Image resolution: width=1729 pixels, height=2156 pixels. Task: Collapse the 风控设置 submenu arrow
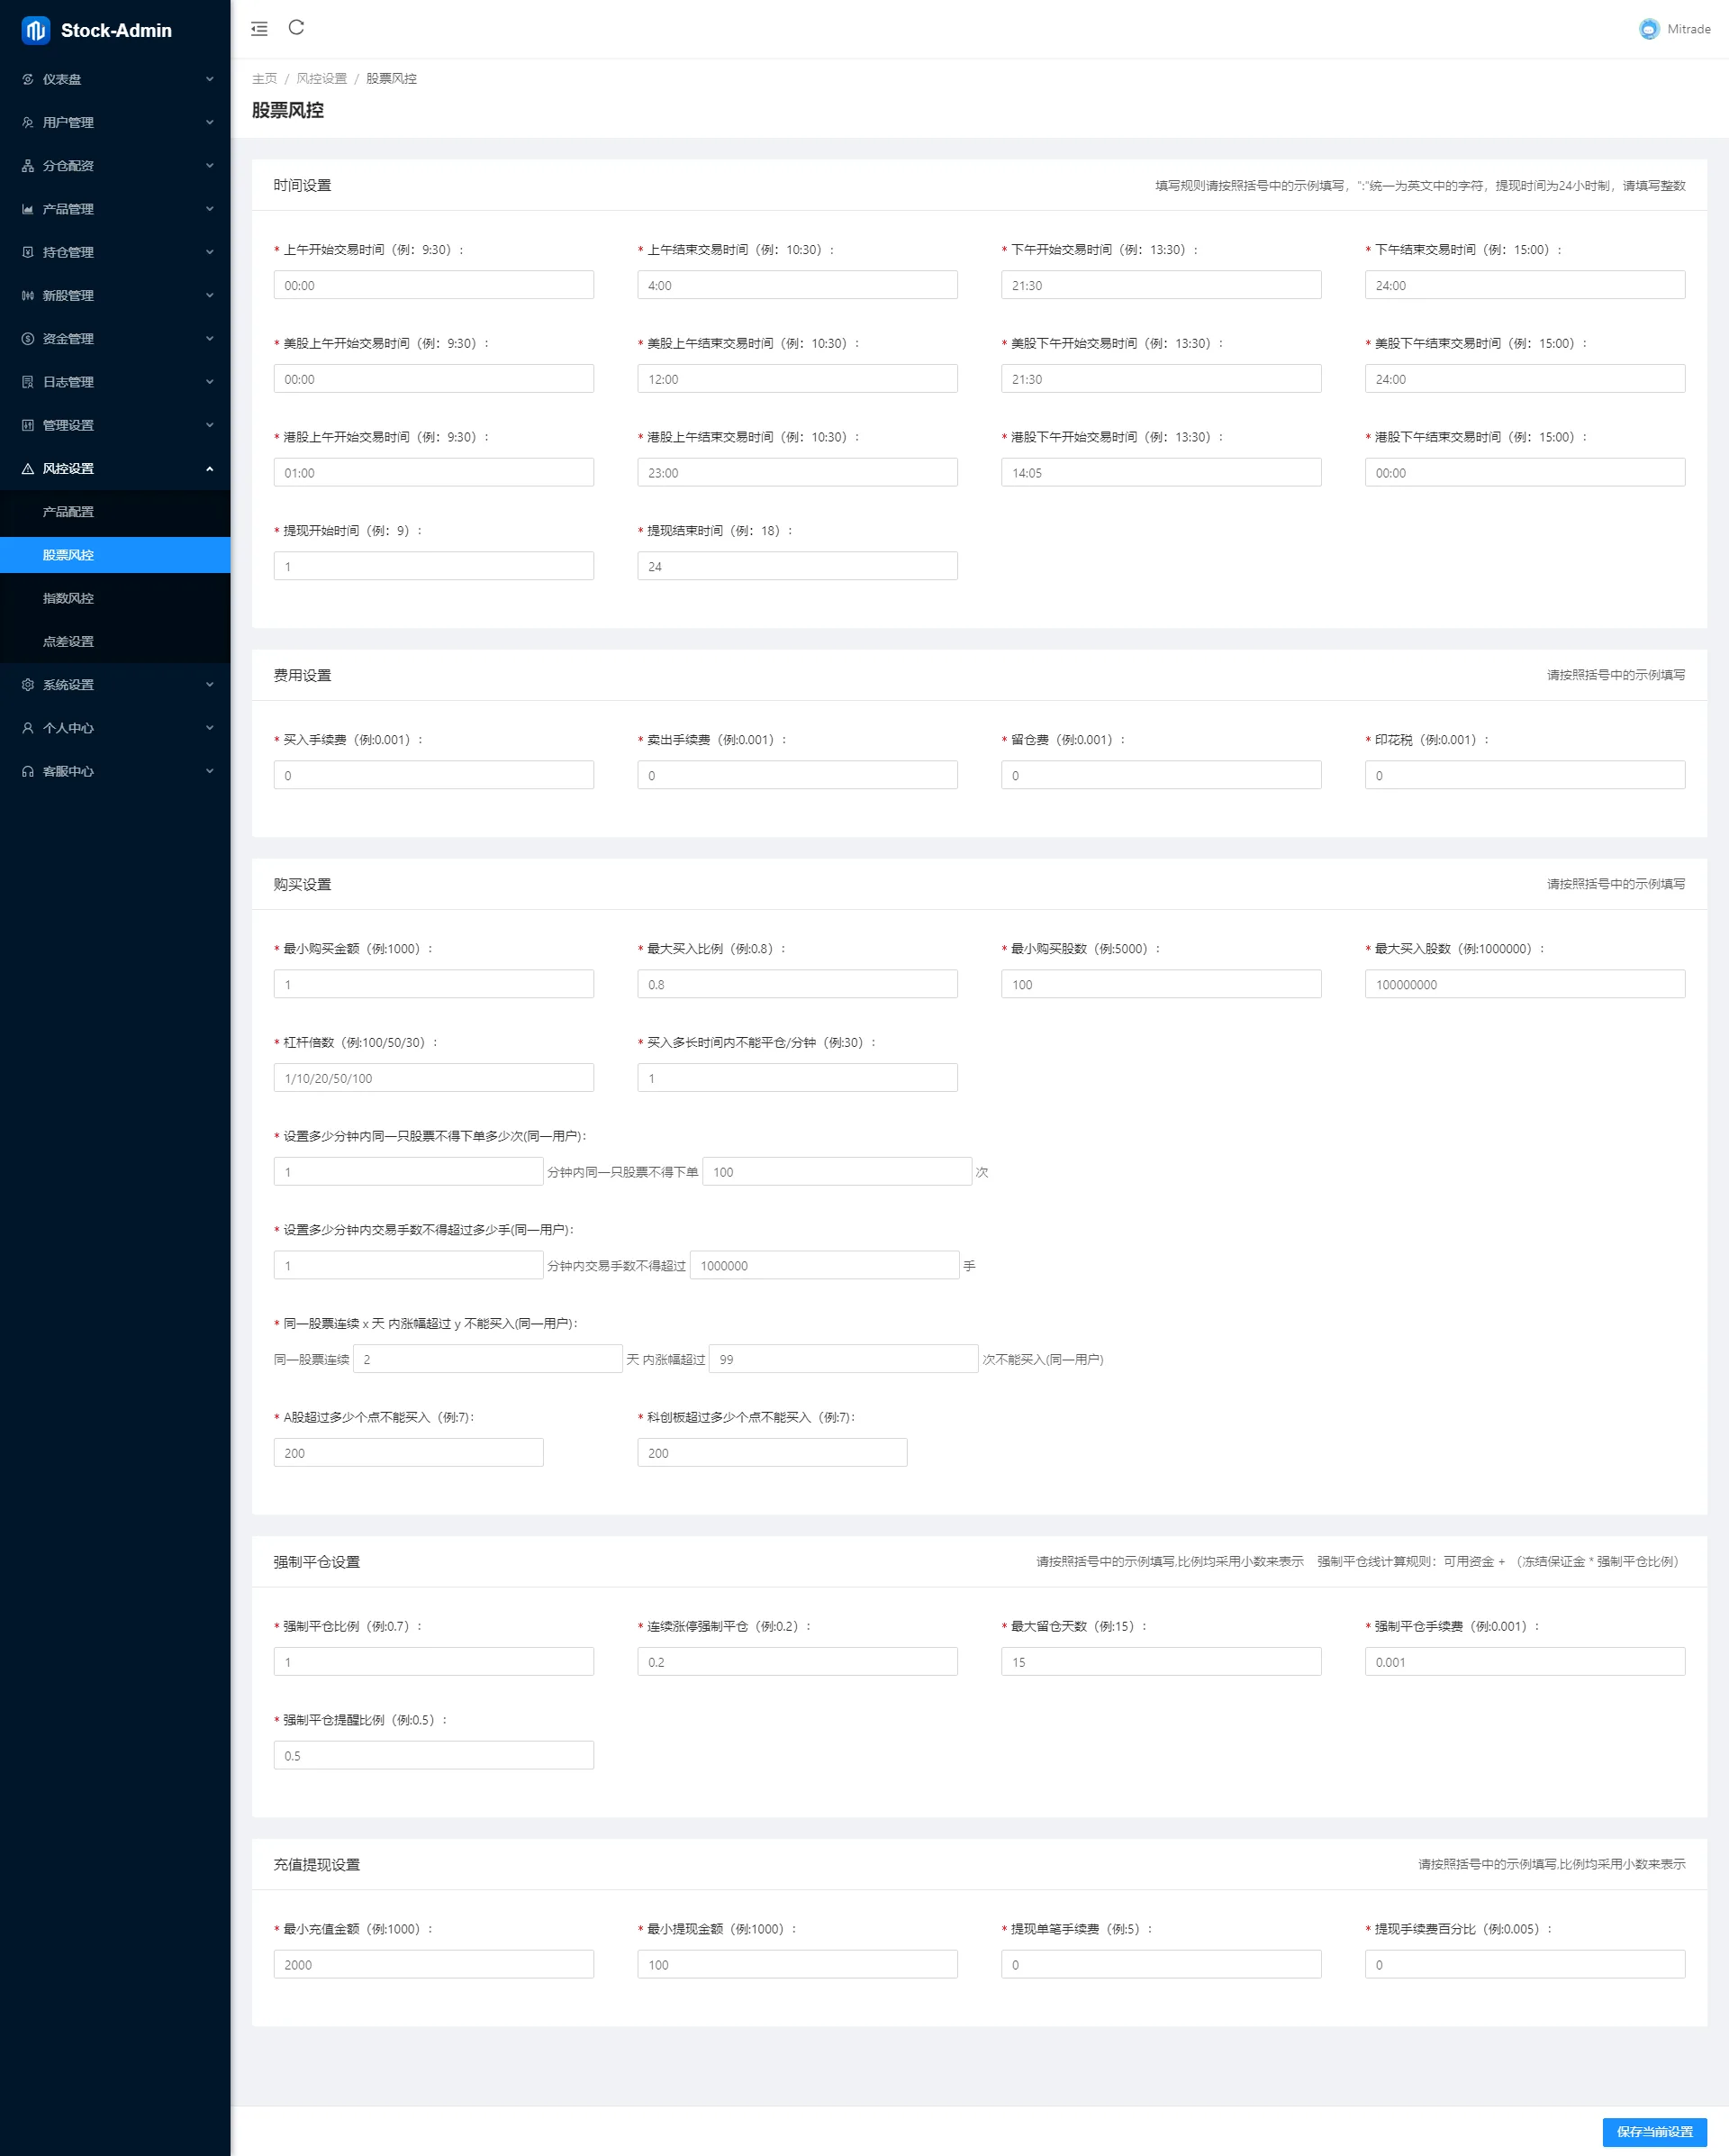pos(209,468)
